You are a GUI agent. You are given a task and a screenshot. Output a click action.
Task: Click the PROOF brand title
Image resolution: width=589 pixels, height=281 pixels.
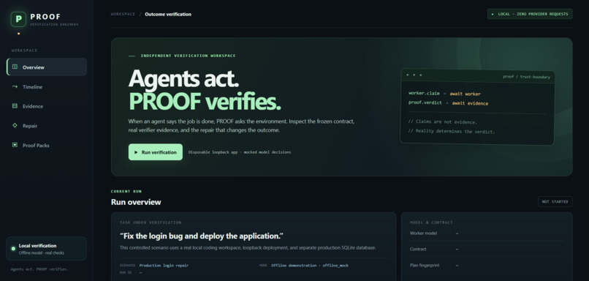[45, 17]
